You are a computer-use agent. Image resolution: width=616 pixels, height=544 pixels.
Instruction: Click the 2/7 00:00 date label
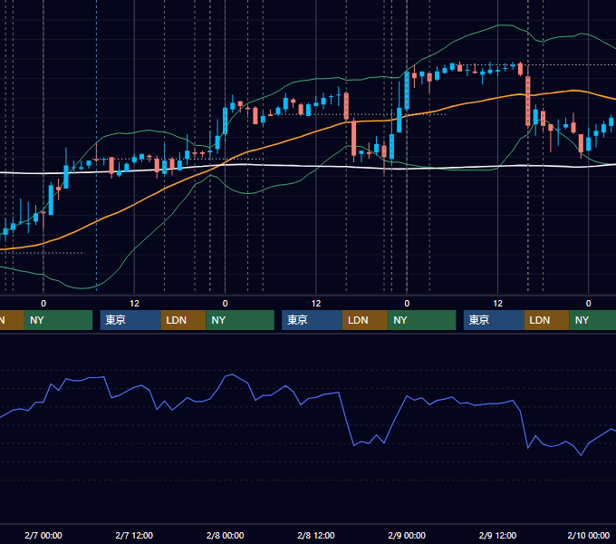(43, 535)
